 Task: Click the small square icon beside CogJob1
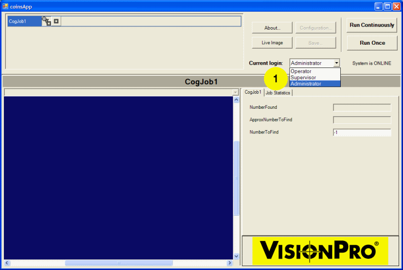coord(56,21)
